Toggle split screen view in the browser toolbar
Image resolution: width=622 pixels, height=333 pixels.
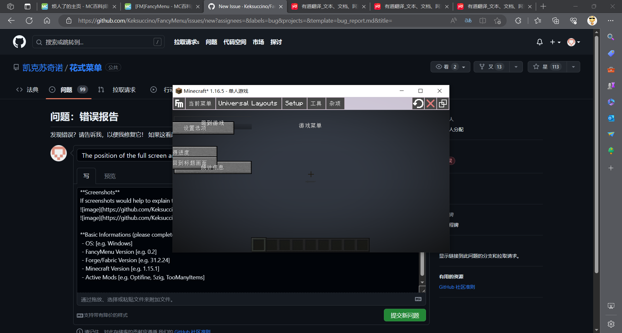[483, 20]
